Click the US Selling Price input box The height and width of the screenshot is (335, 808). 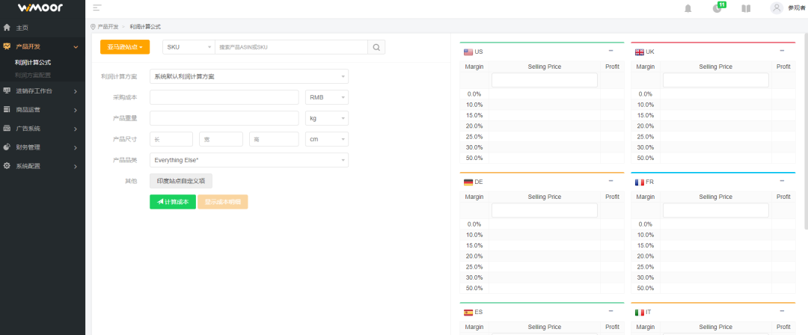(544, 80)
